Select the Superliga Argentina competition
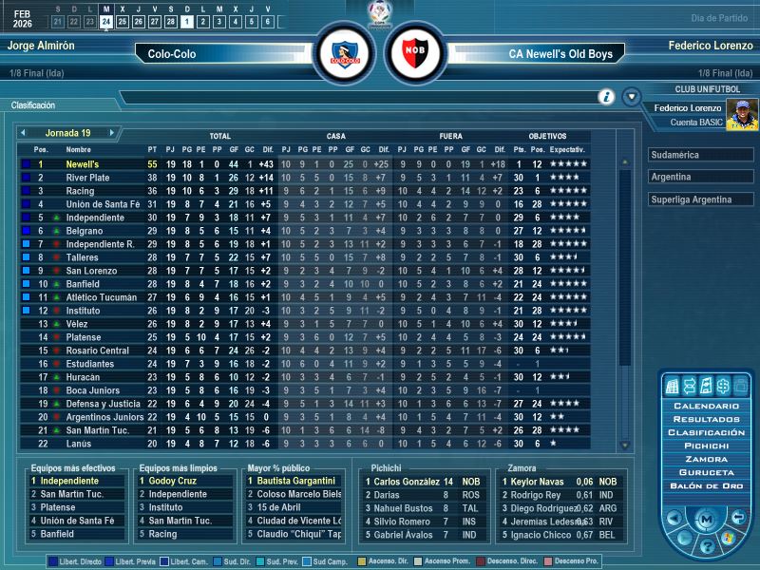Image resolution: width=760 pixels, height=570 pixels. click(x=701, y=199)
